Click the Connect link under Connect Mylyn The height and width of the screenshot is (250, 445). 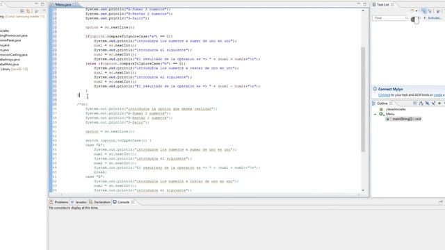[x=385, y=95]
